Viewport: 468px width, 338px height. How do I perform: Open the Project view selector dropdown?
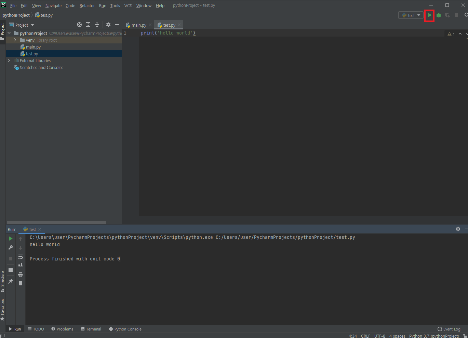click(x=22, y=25)
